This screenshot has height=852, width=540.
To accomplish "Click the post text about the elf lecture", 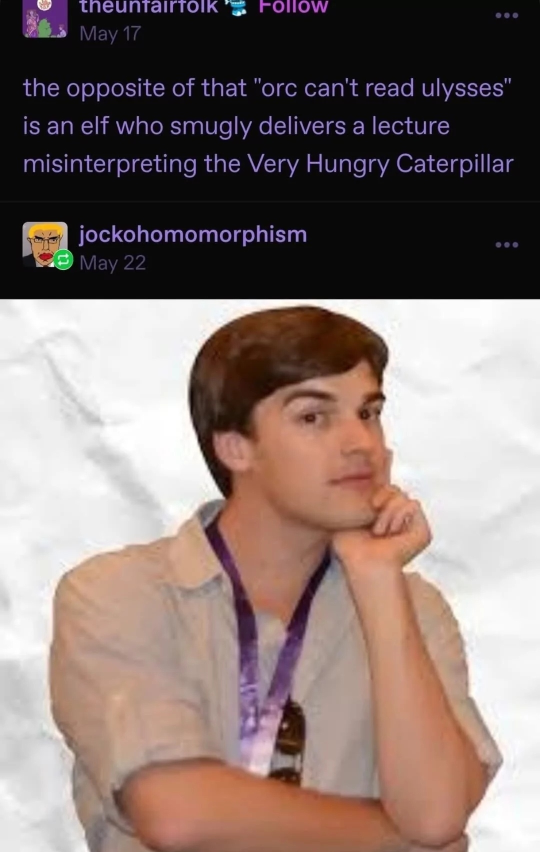I will coord(268,126).
